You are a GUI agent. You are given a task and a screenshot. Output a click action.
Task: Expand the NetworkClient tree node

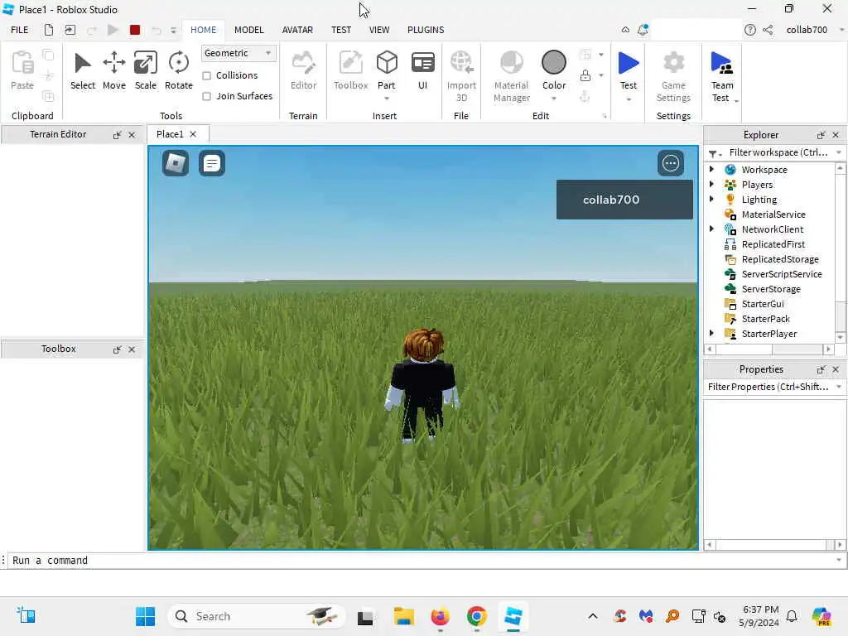point(711,229)
